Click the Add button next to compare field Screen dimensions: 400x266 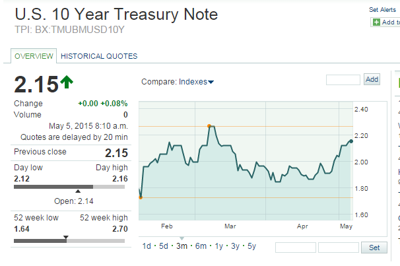pos(372,79)
